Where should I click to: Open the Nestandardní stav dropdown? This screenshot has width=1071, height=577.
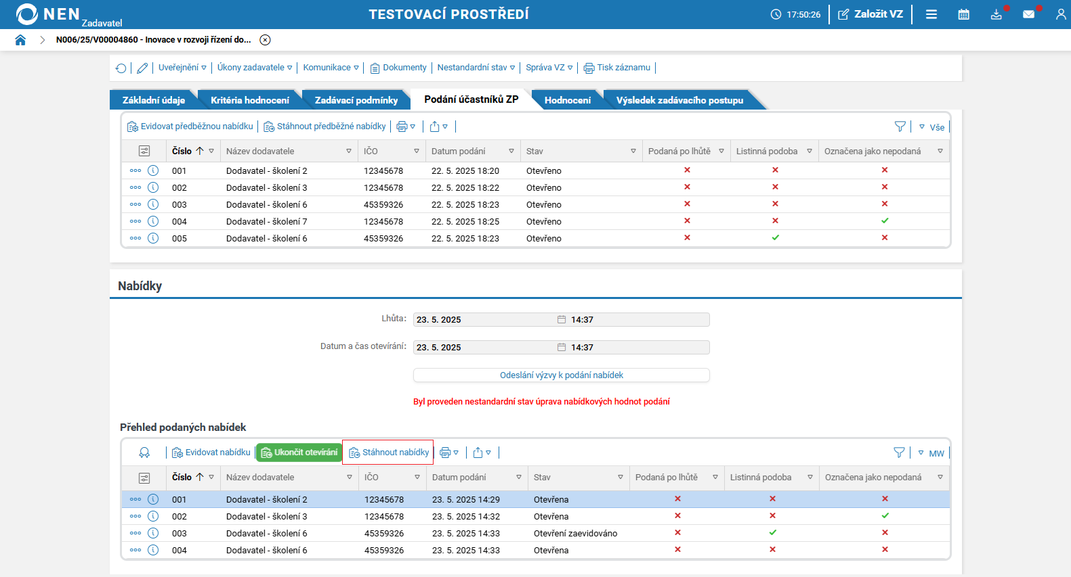[x=476, y=68]
